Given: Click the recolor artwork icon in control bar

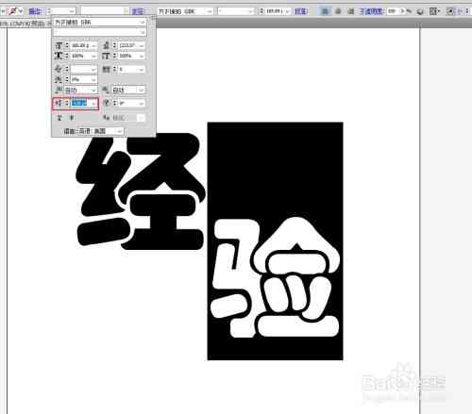Looking at the screenshot, I should pyautogui.click(x=420, y=11).
